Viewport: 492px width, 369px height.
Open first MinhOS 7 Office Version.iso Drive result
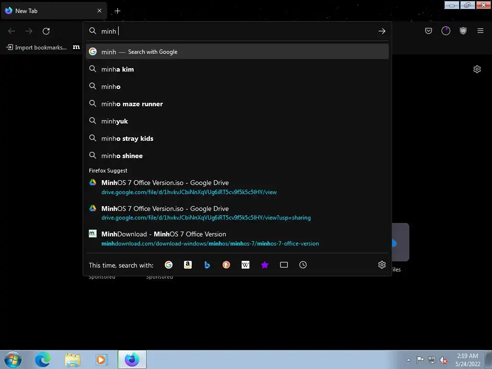click(x=237, y=187)
